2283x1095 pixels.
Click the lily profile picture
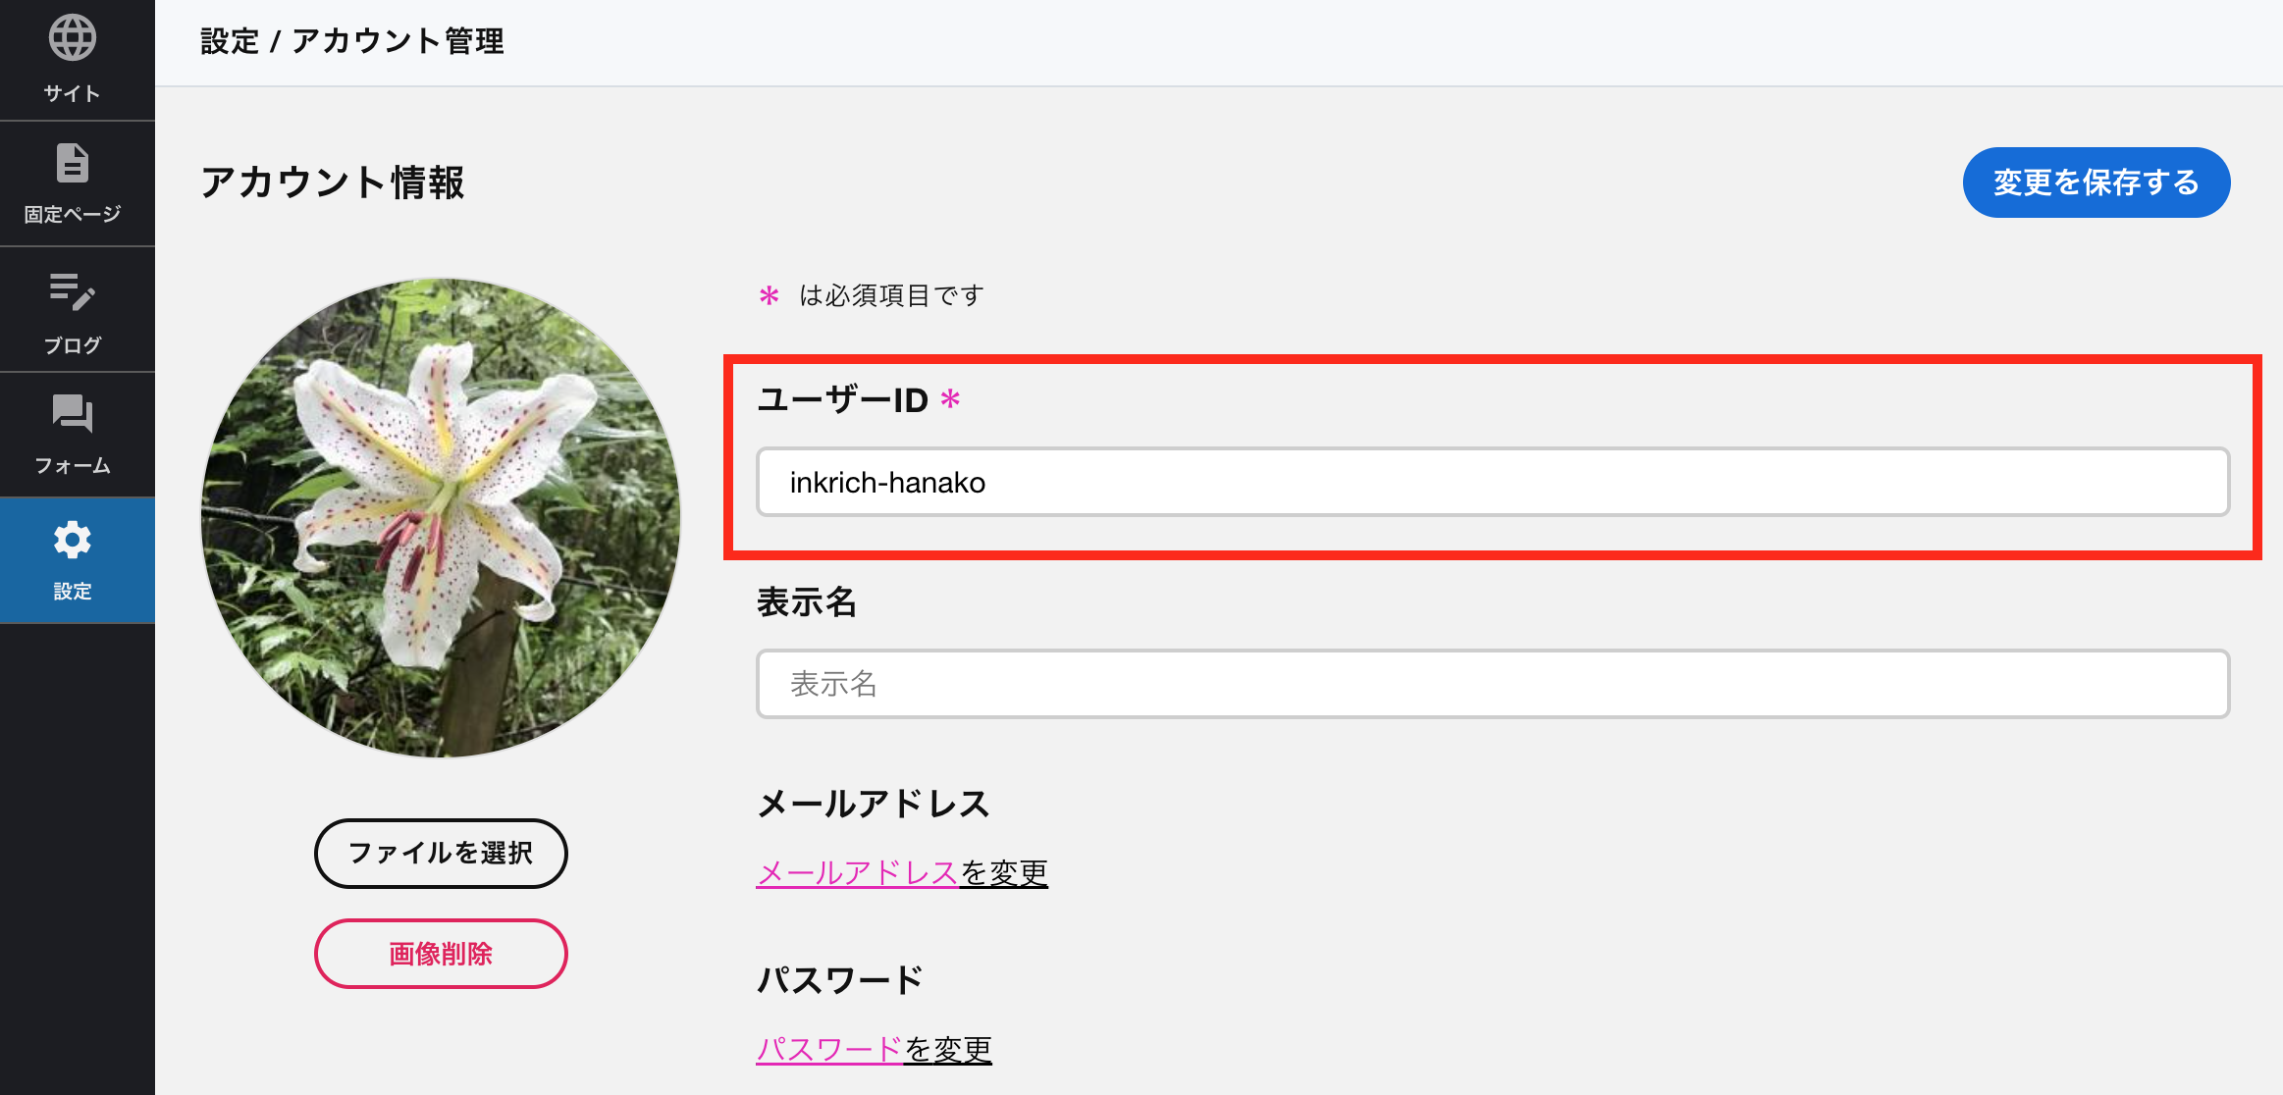point(441,518)
